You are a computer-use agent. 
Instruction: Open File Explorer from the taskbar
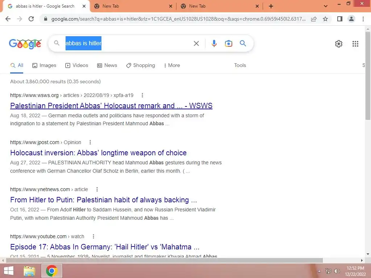pyautogui.click(x=29, y=271)
